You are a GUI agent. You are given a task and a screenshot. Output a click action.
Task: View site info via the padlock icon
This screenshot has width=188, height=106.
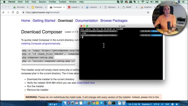point(23,12)
